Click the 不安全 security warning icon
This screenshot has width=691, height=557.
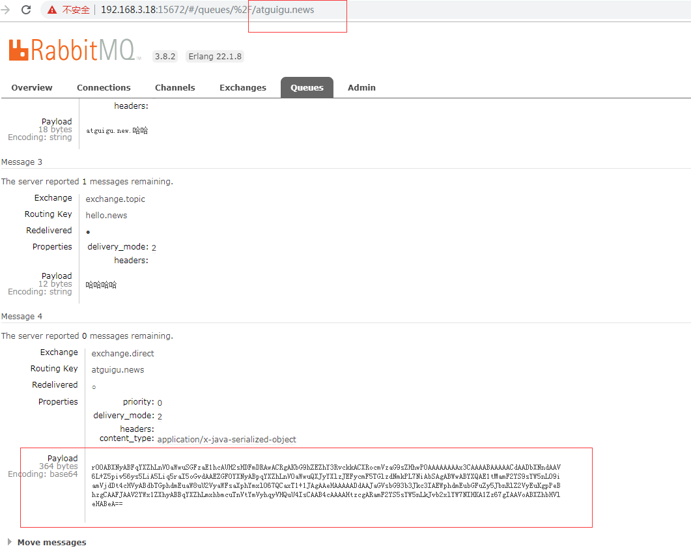pos(51,10)
